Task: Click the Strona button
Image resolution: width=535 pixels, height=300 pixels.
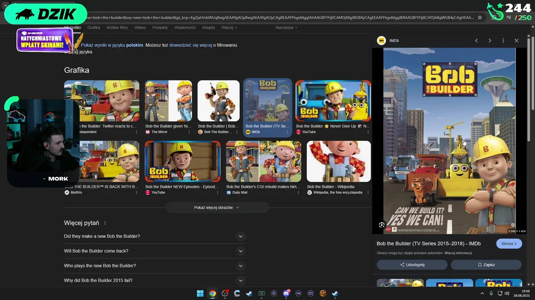Action: (509, 244)
